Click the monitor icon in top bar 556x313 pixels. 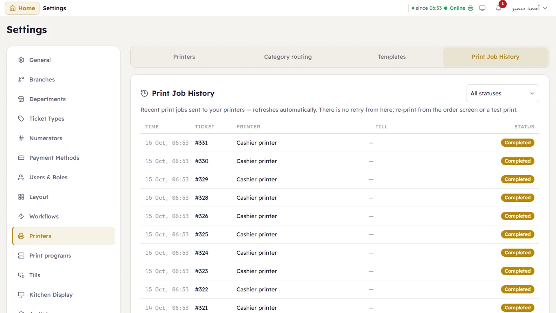pyautogui.click(x=482, y=8)
